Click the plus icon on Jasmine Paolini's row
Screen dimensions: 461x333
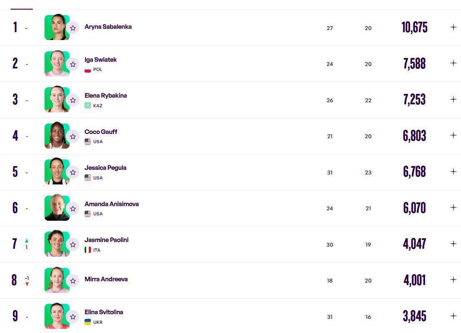point(453,244)
